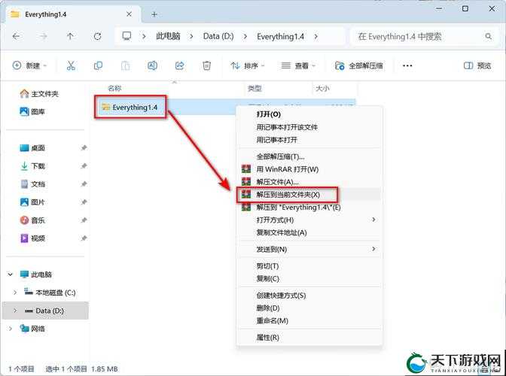Unpin 桌面 using its pin icon
This screenshot has width=506, height=376.
pos(84,148)
